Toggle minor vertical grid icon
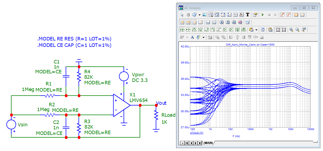The image size is (323, 151). pos(195,22)
